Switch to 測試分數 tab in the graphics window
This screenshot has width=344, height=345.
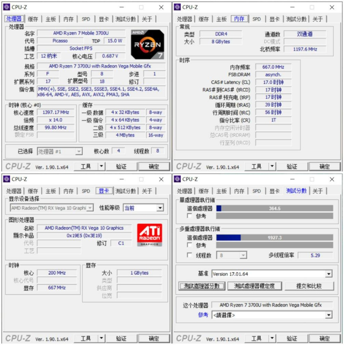(x=126, y=191)
